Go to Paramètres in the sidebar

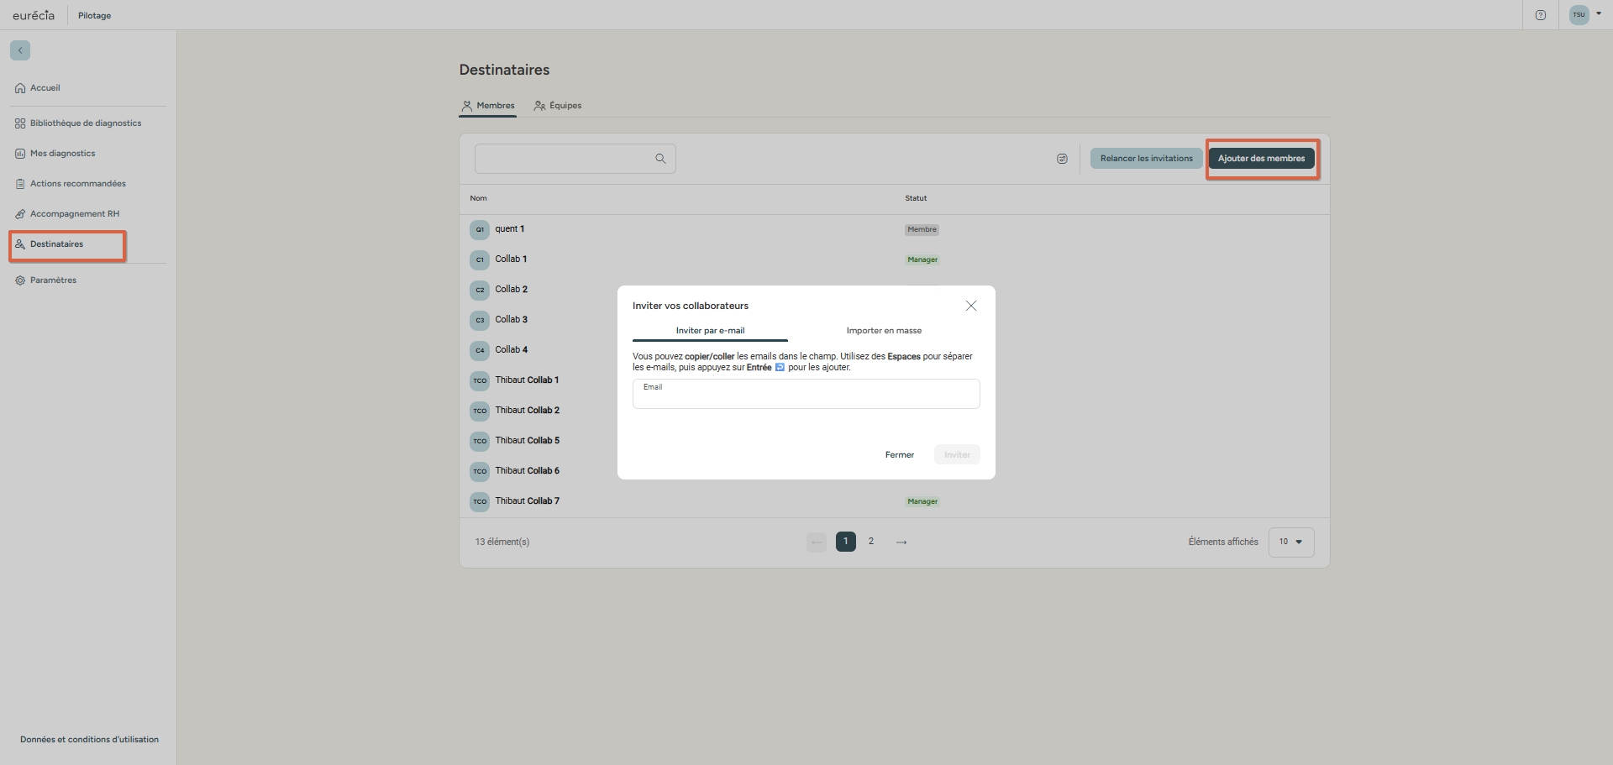click(x=53, y=280)
